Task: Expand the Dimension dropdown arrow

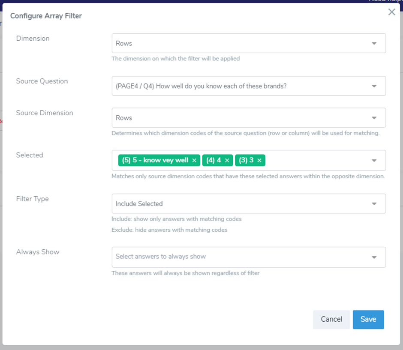Action: [x=374, y=43]
